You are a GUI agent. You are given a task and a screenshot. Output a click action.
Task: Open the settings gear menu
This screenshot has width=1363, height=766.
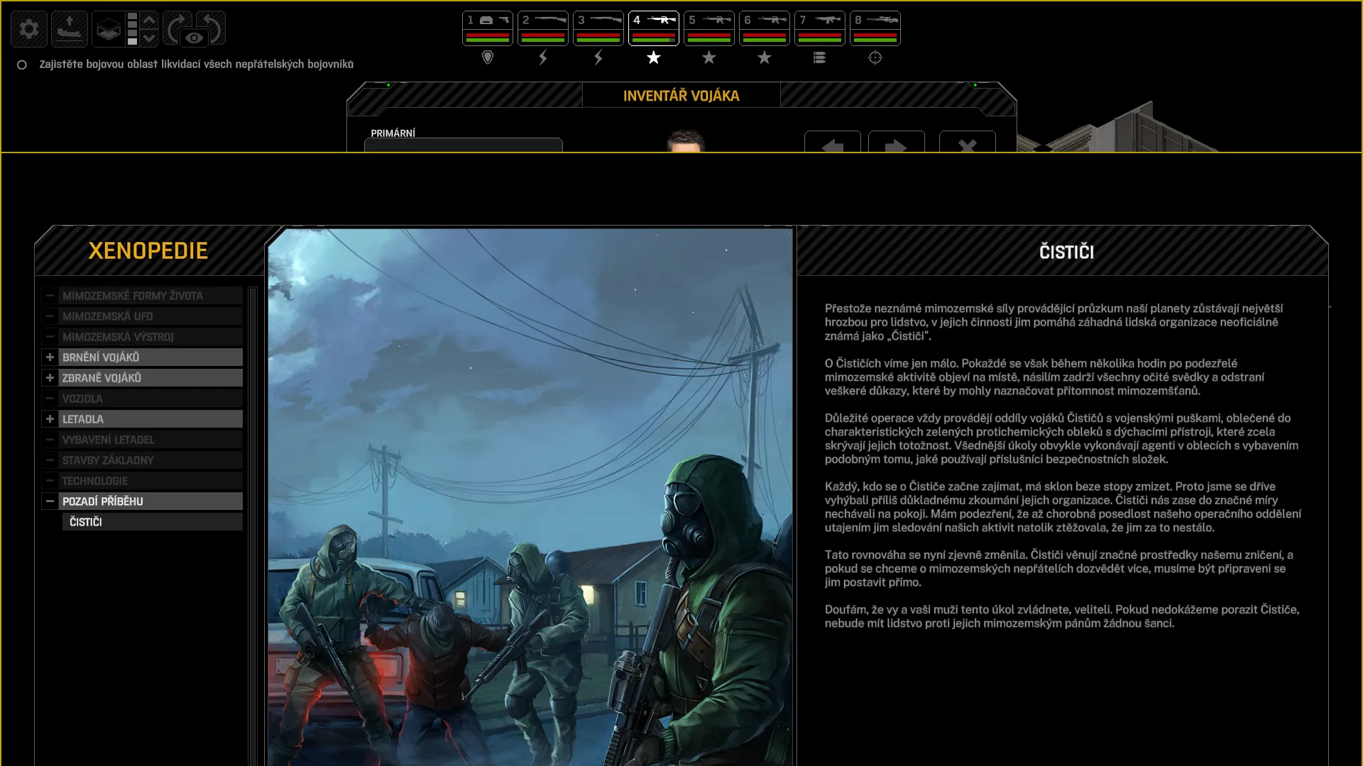[x=29, y=29]
